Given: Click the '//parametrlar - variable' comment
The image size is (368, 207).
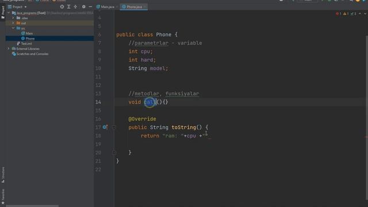Looking at the screenshot, I should [x=165, y=43].
